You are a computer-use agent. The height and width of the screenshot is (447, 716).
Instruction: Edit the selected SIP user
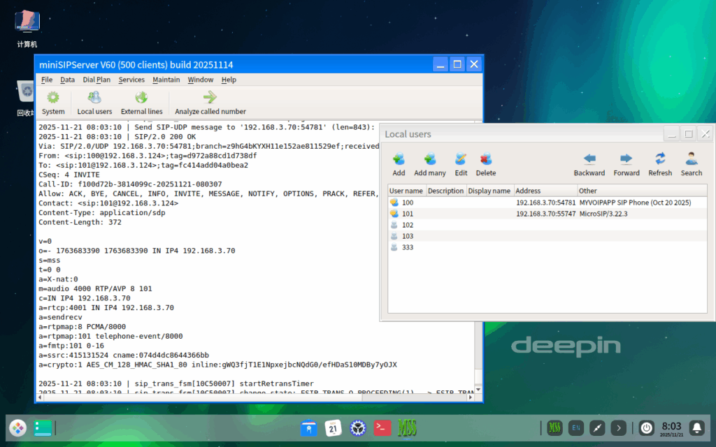460,162
